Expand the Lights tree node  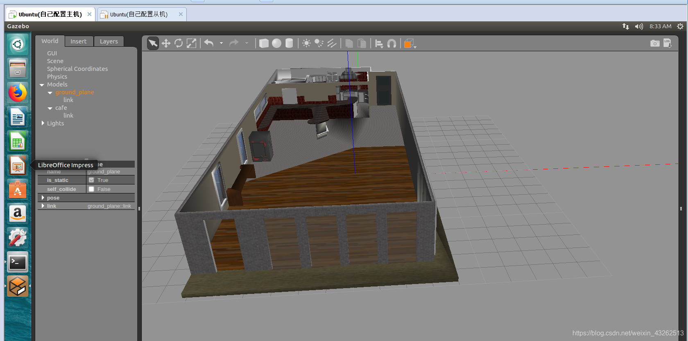click(x=43, y=123)
